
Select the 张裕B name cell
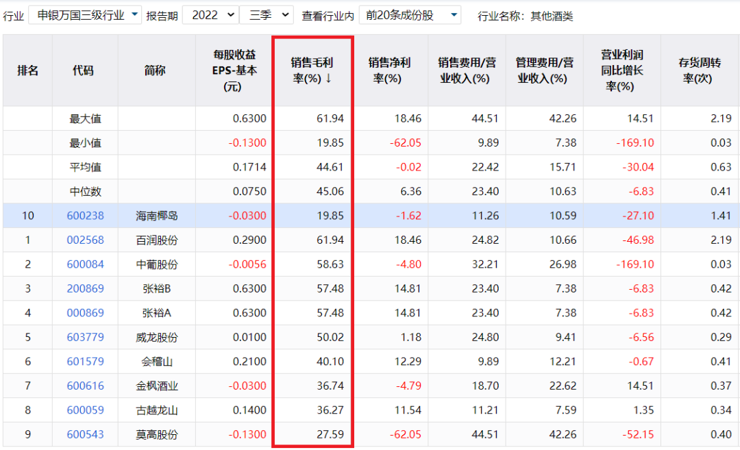coord(157,288)
